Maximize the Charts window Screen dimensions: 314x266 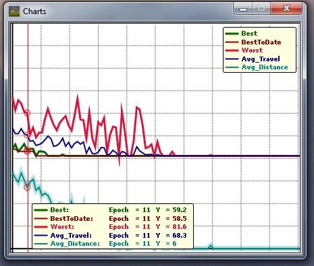click(x=261, y=9)
